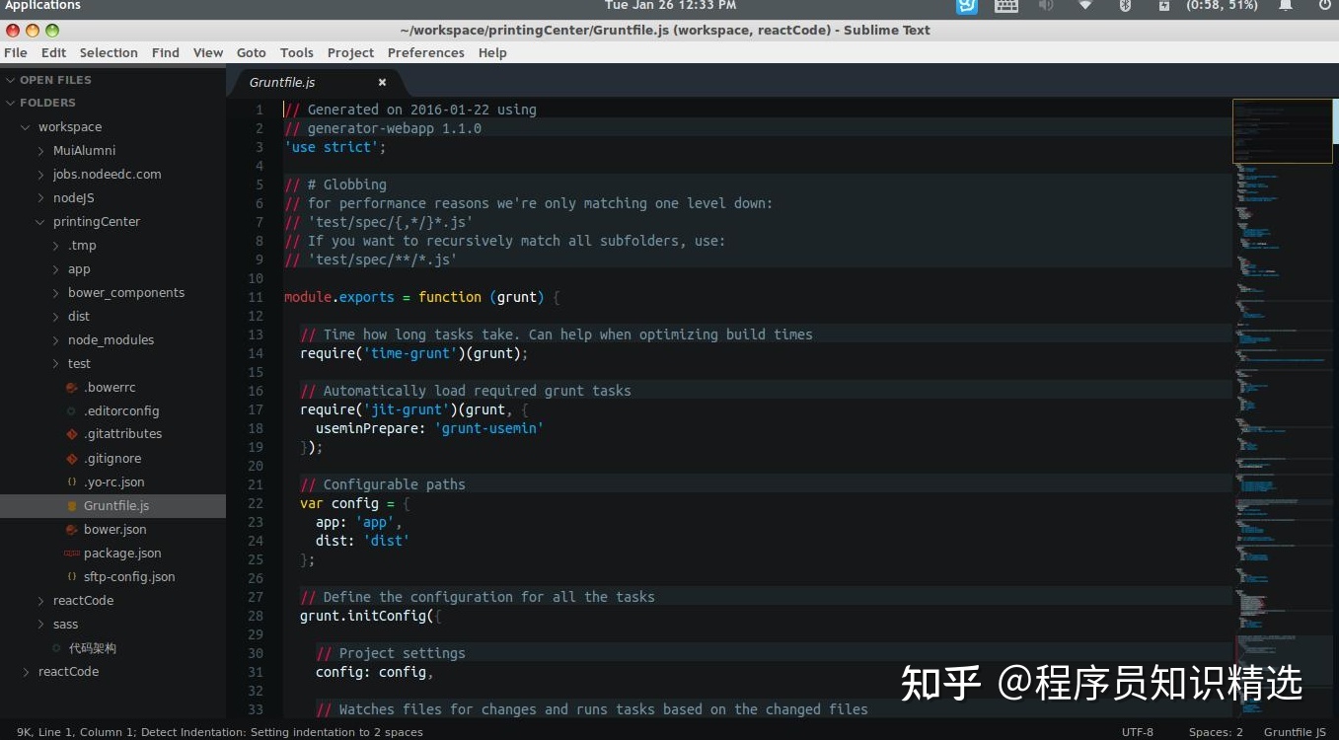This screenshot has height=740, width=1339.
Task: Select the .gitignore diamond icon
Action: coord(71,458)
